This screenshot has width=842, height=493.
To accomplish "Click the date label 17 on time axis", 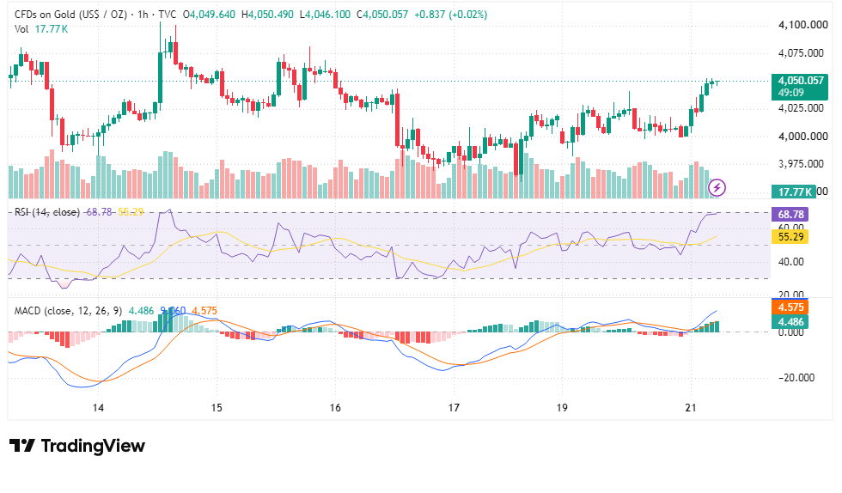I will coord(454,408).
